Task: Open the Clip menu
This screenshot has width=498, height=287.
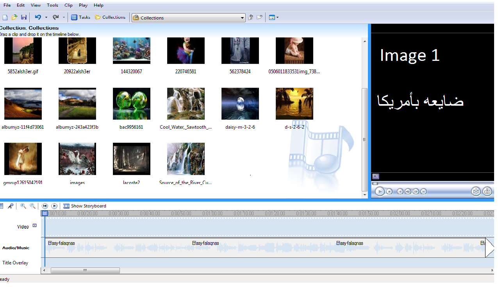Action: 68,5
